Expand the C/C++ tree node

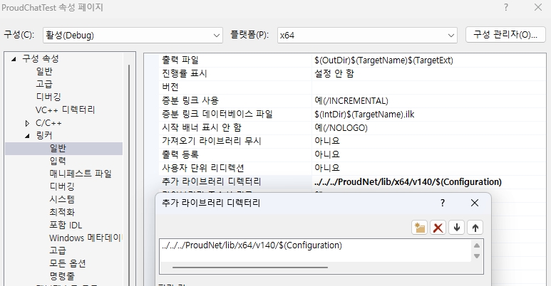[x=27, y=123]
